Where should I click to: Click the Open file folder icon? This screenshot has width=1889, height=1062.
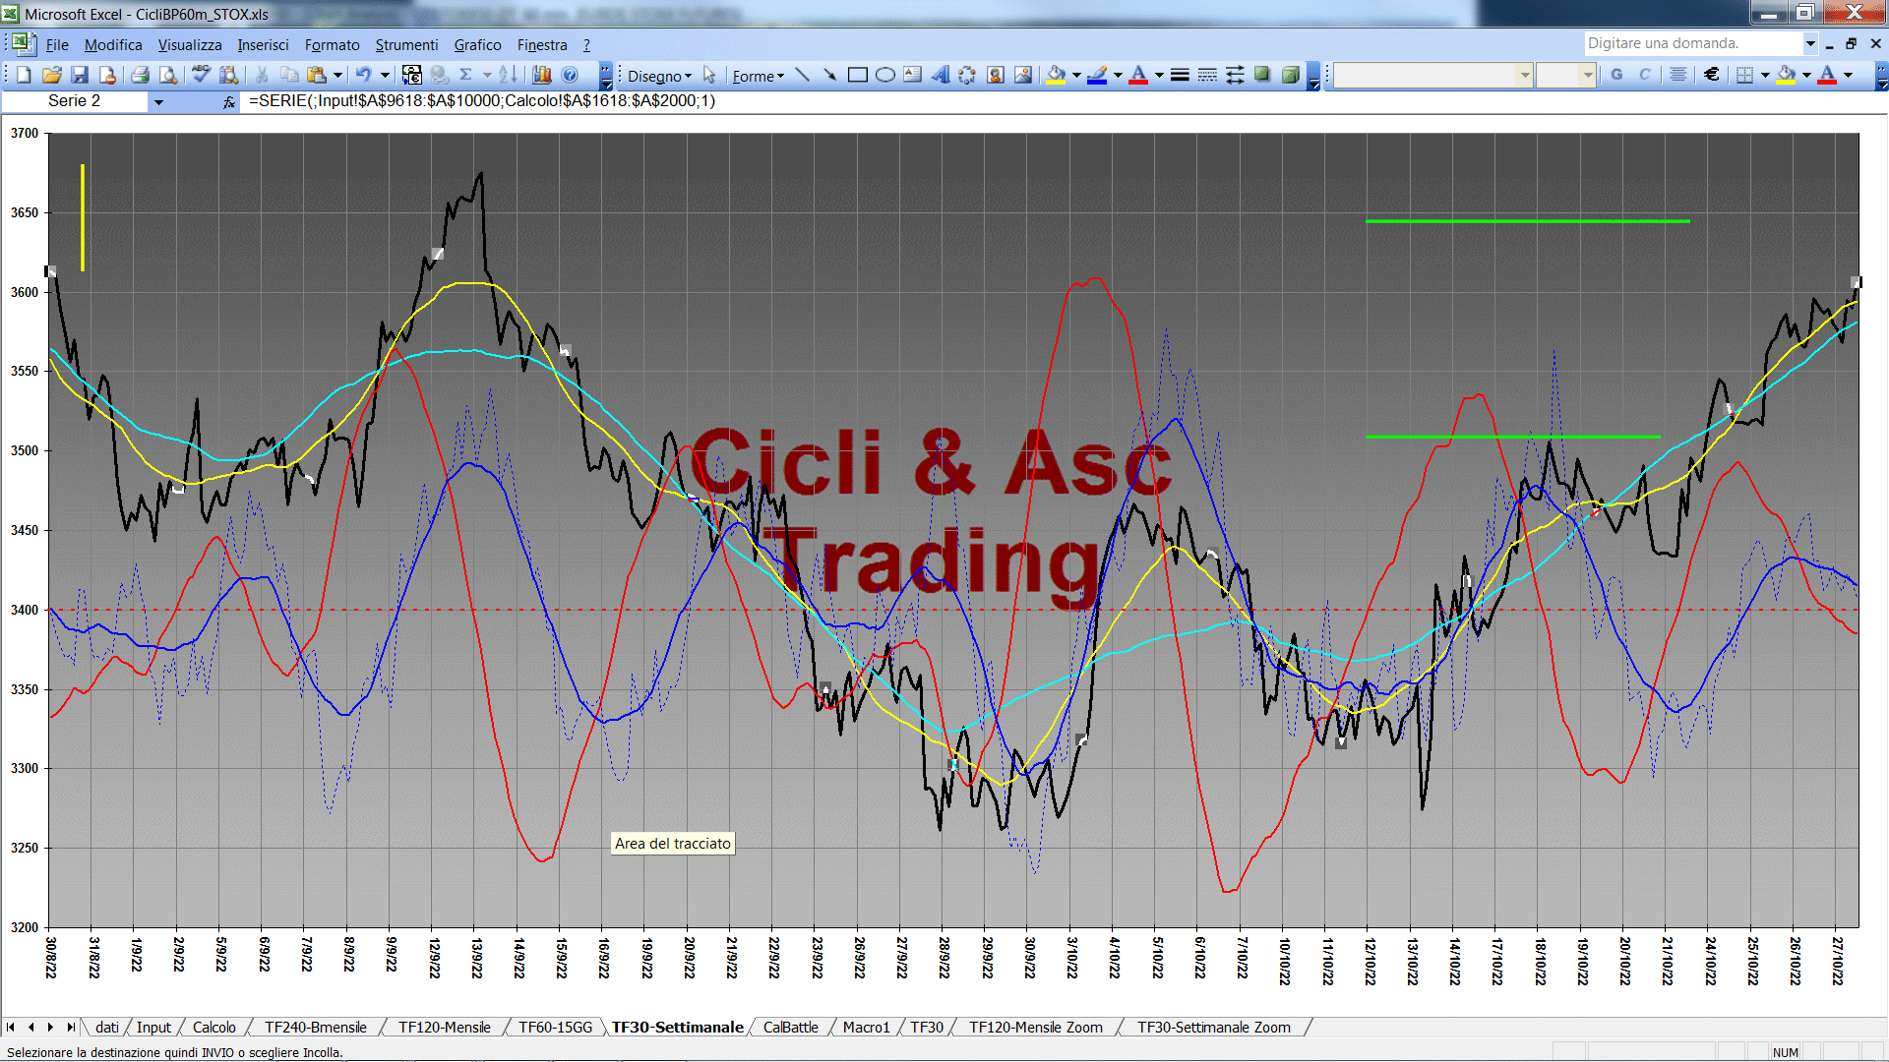(x=52, y=75)
